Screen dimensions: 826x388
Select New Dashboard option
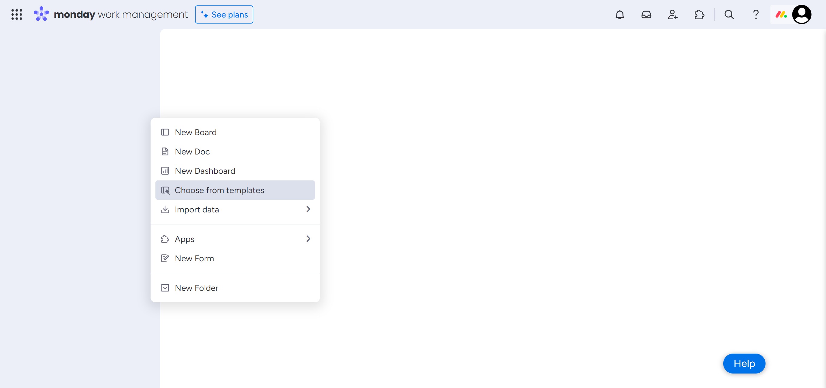tap(205, 171)
